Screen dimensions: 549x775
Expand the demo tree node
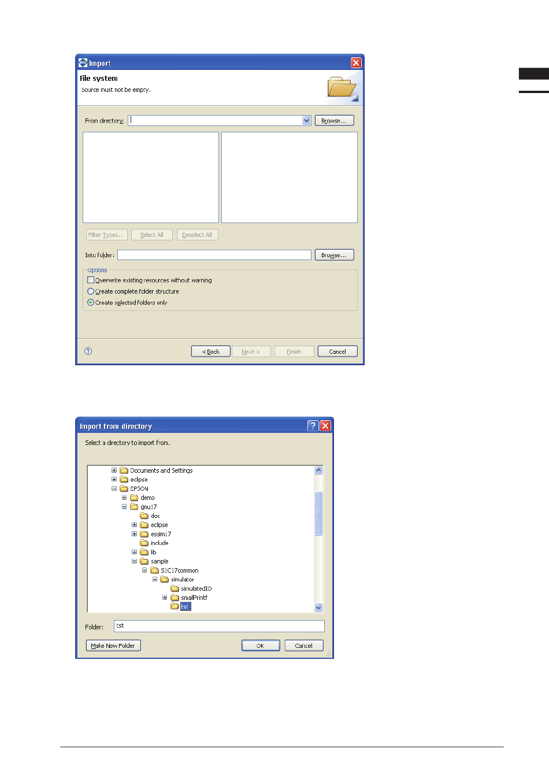coord(124,498)
